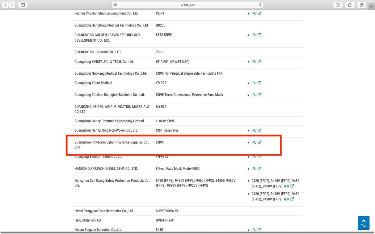
Task: Open a new tab with plus button
Action: pyautogui.click(x=372, y=6)
